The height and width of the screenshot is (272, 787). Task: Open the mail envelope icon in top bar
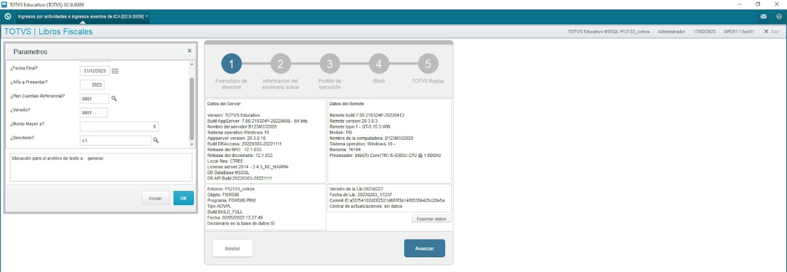(764, 16)
